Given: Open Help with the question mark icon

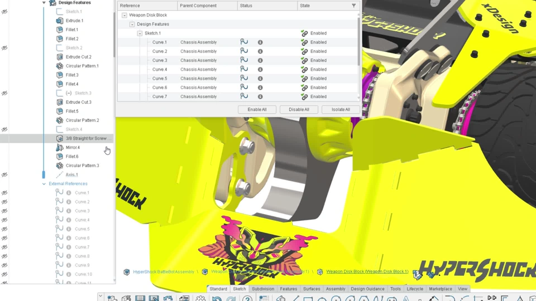Looking at the screenshot, I should click(247, 299).
